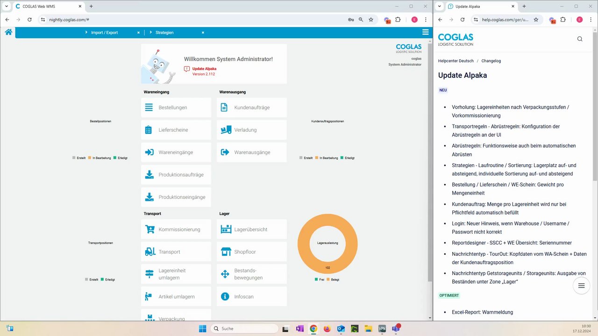598x336 pixels.
Task: Click the zoom magnifier icon in address bar
Action: coord(361,20)
